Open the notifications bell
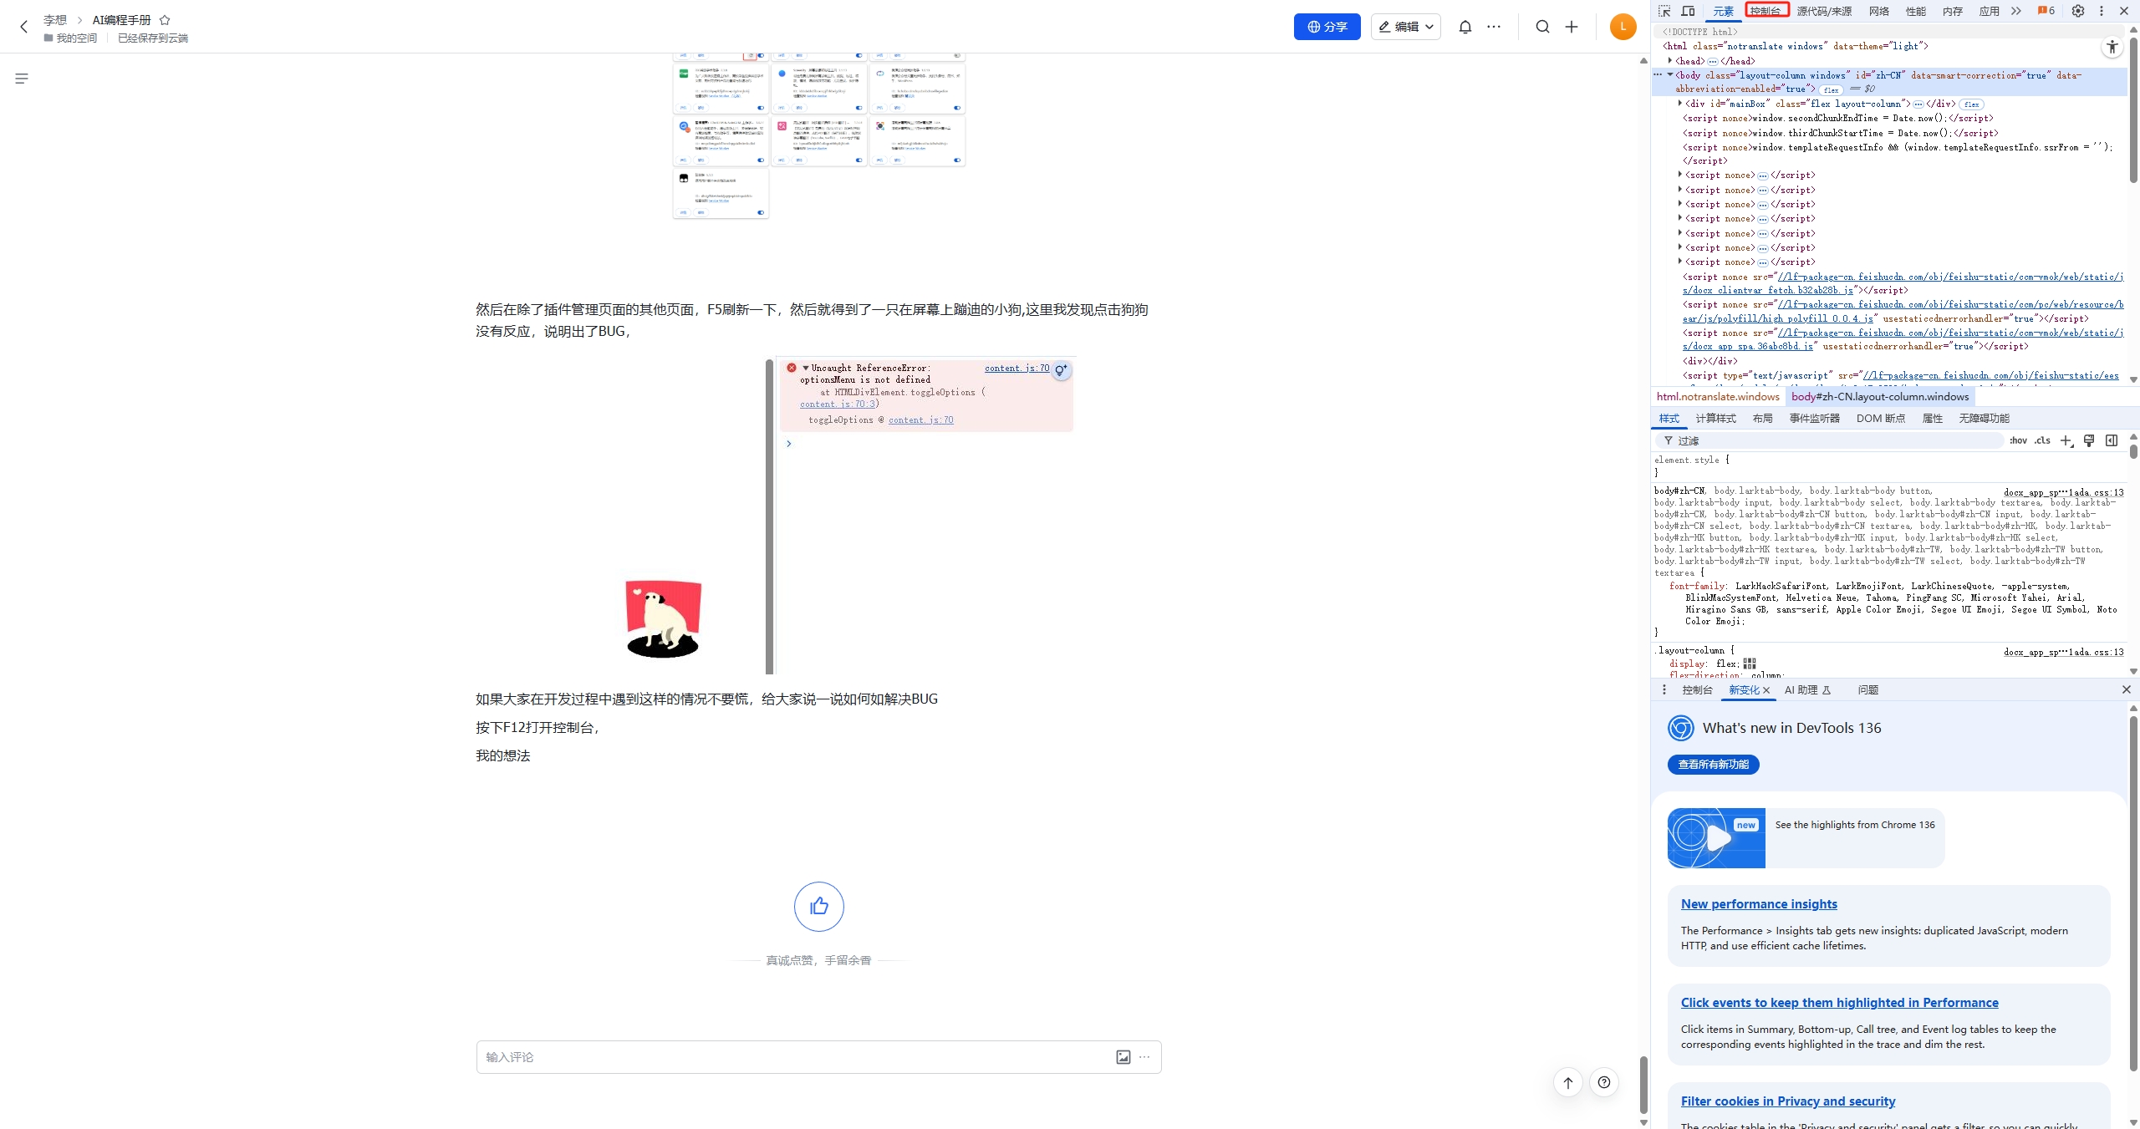The width and height of the screenshot is (2140, 1129). point(1465,27)
